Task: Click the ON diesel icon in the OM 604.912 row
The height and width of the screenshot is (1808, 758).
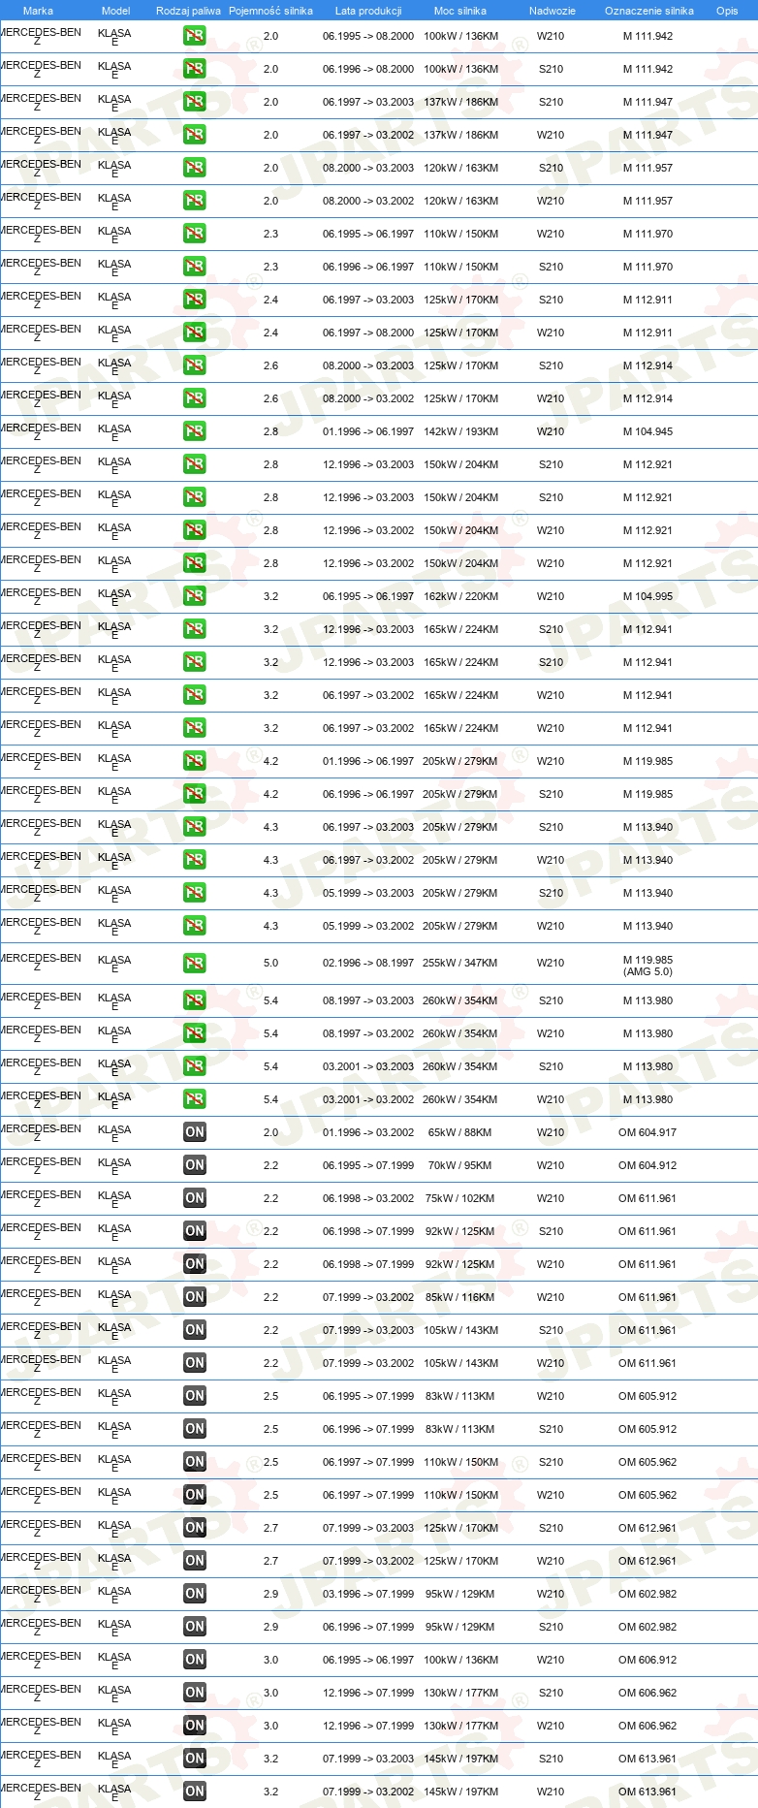Action: (x=195, y=1165)
